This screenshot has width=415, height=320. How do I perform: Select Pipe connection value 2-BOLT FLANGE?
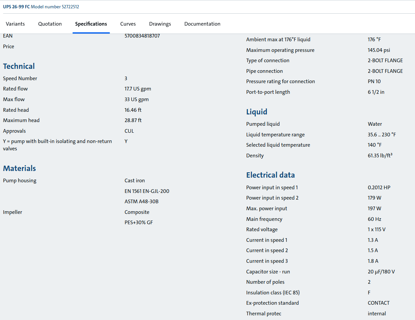point(385,71)
